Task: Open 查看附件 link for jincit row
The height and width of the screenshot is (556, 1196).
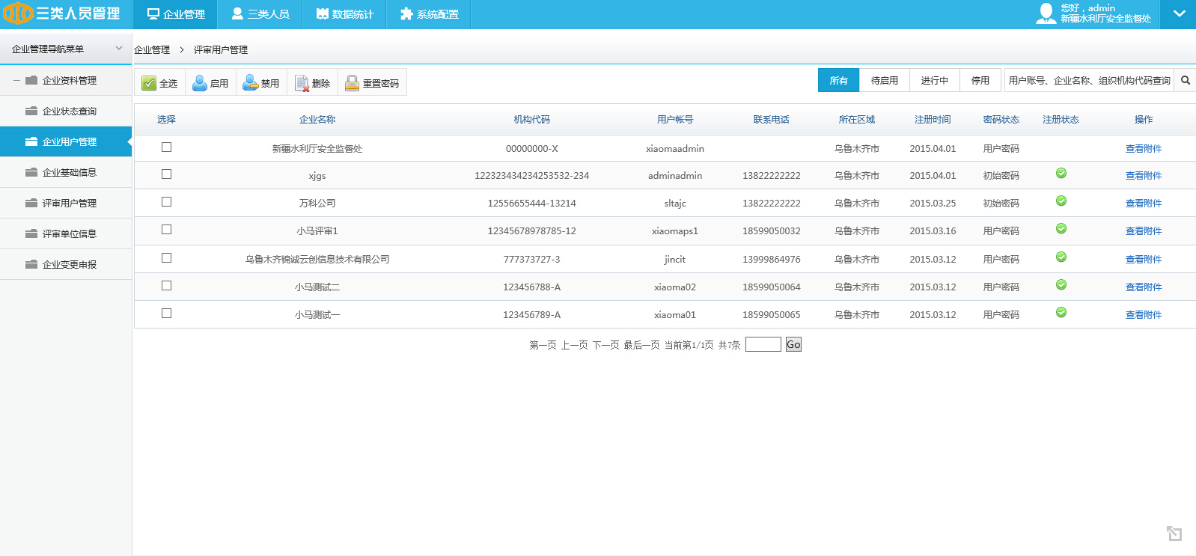Action: tap(1143, 259)
